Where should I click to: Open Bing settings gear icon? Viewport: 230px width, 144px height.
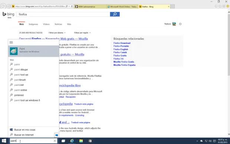(x=180, y=24)
